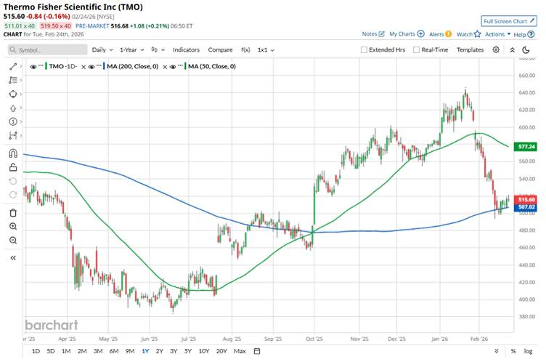Screen dimensions: 546x362
Task: Click the Full Screen Chart button
Action: [x=508, y=21]
